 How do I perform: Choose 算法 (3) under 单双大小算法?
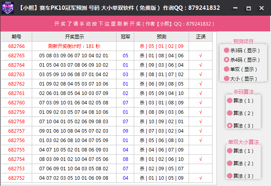tap(240, 176)
